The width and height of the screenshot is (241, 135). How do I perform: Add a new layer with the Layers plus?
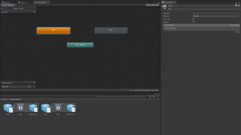tap(34, 12)
